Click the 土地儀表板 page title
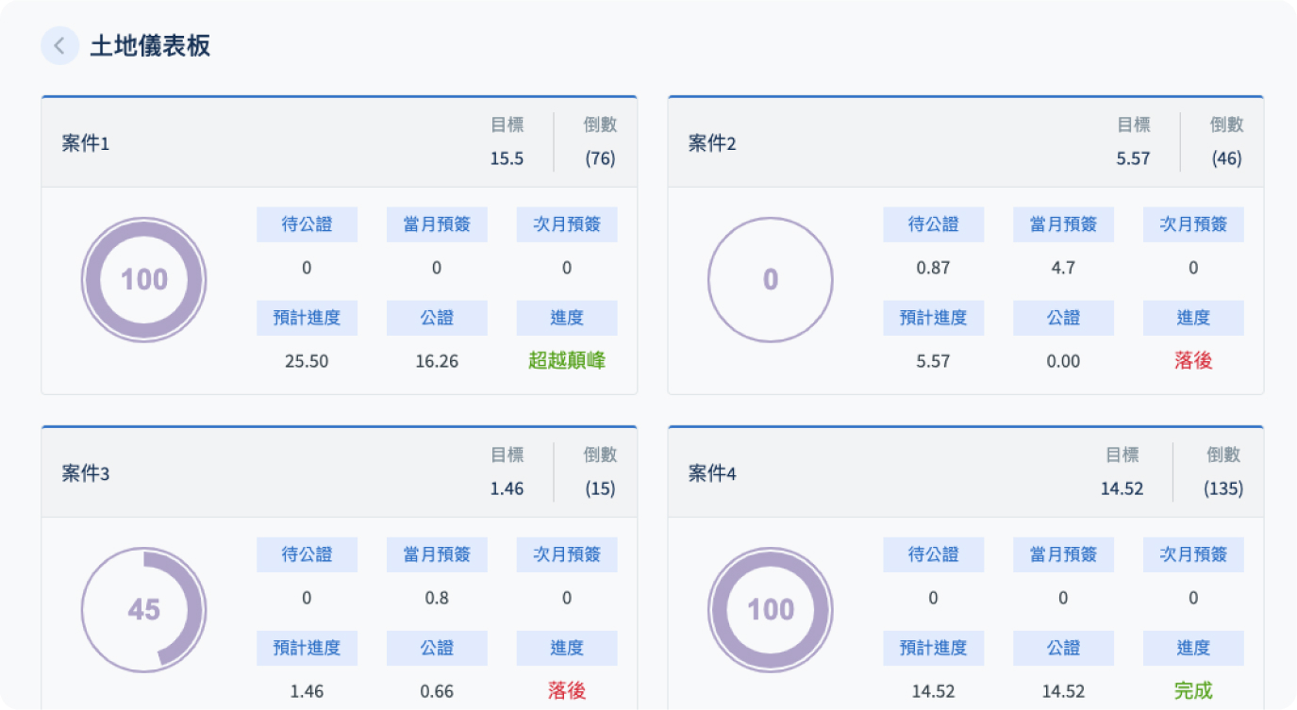This screenshot has height=710, width=1297. (x=150, y=46)
